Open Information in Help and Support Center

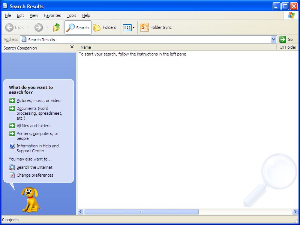pyautogui.click(x=37, y=148)
